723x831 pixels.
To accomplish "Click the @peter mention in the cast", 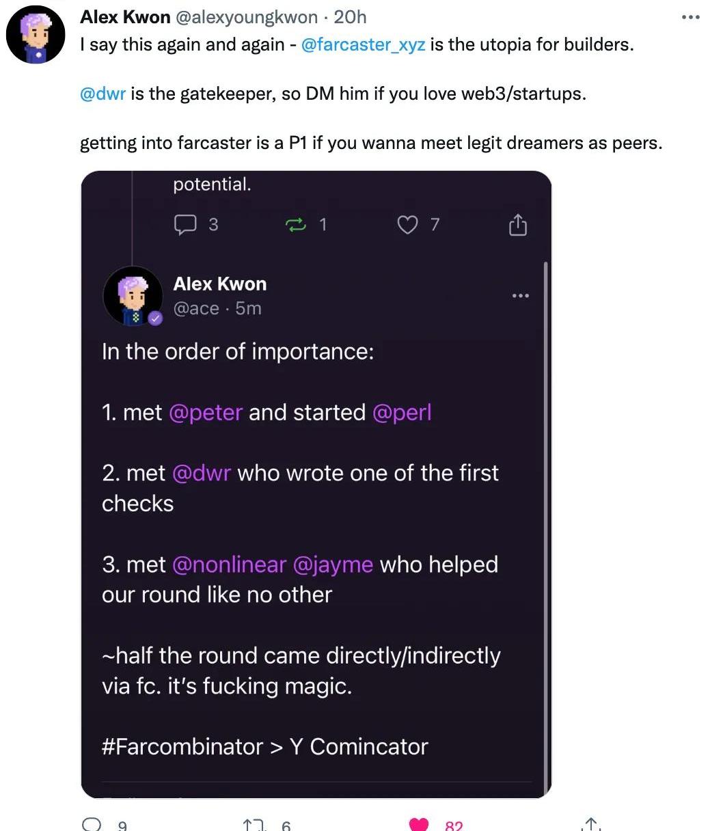I will pyautogui.click(x=205, y=413).
